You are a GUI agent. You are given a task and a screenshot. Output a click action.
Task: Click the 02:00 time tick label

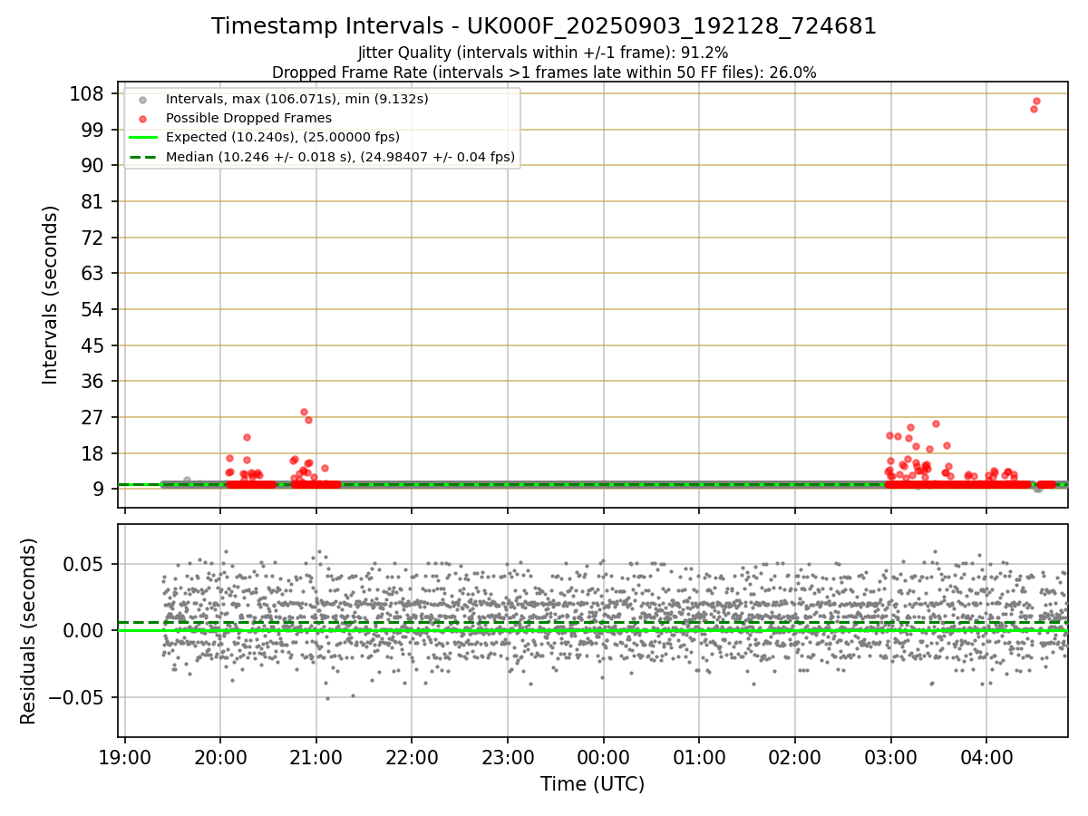tap(795, 756)
